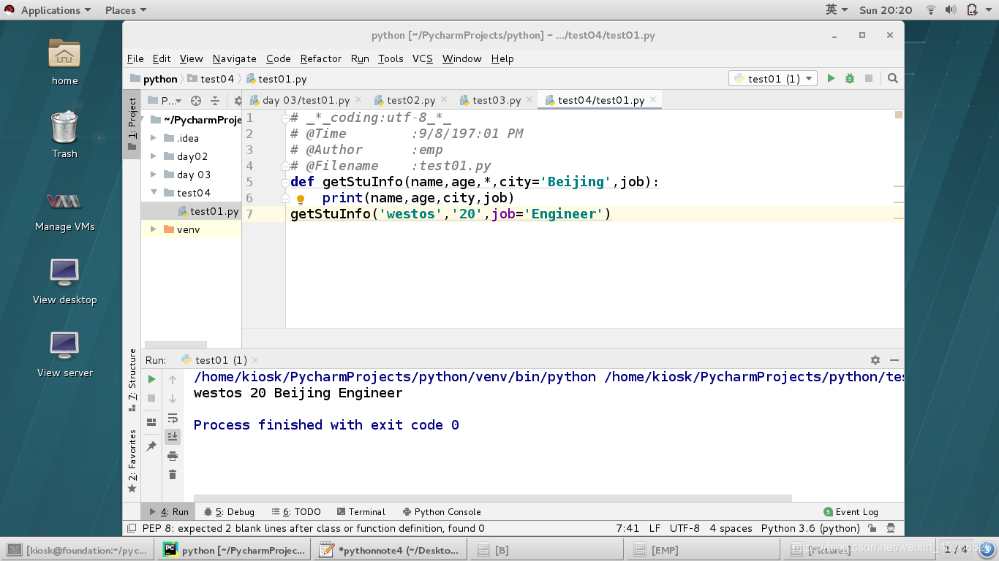Open the Places menu in the top bar

pyautogui.click(x=125, y=10)
